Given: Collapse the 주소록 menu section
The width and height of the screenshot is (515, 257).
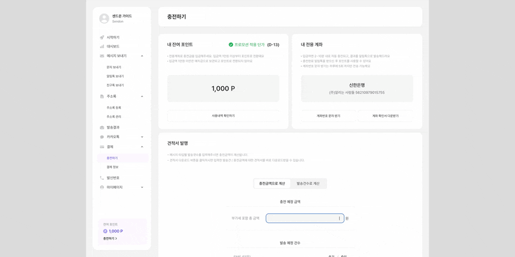Looking at the screenshot, I should coord(142,96).
